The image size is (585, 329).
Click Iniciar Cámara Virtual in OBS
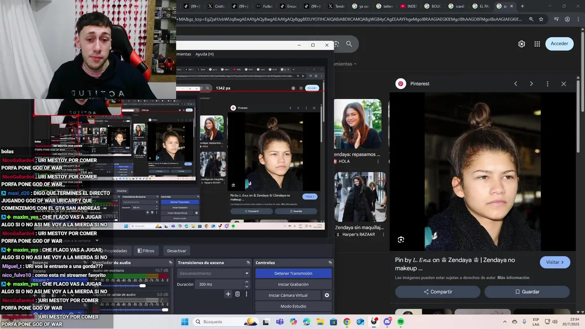pyautogui.click(x=288, y=295)
